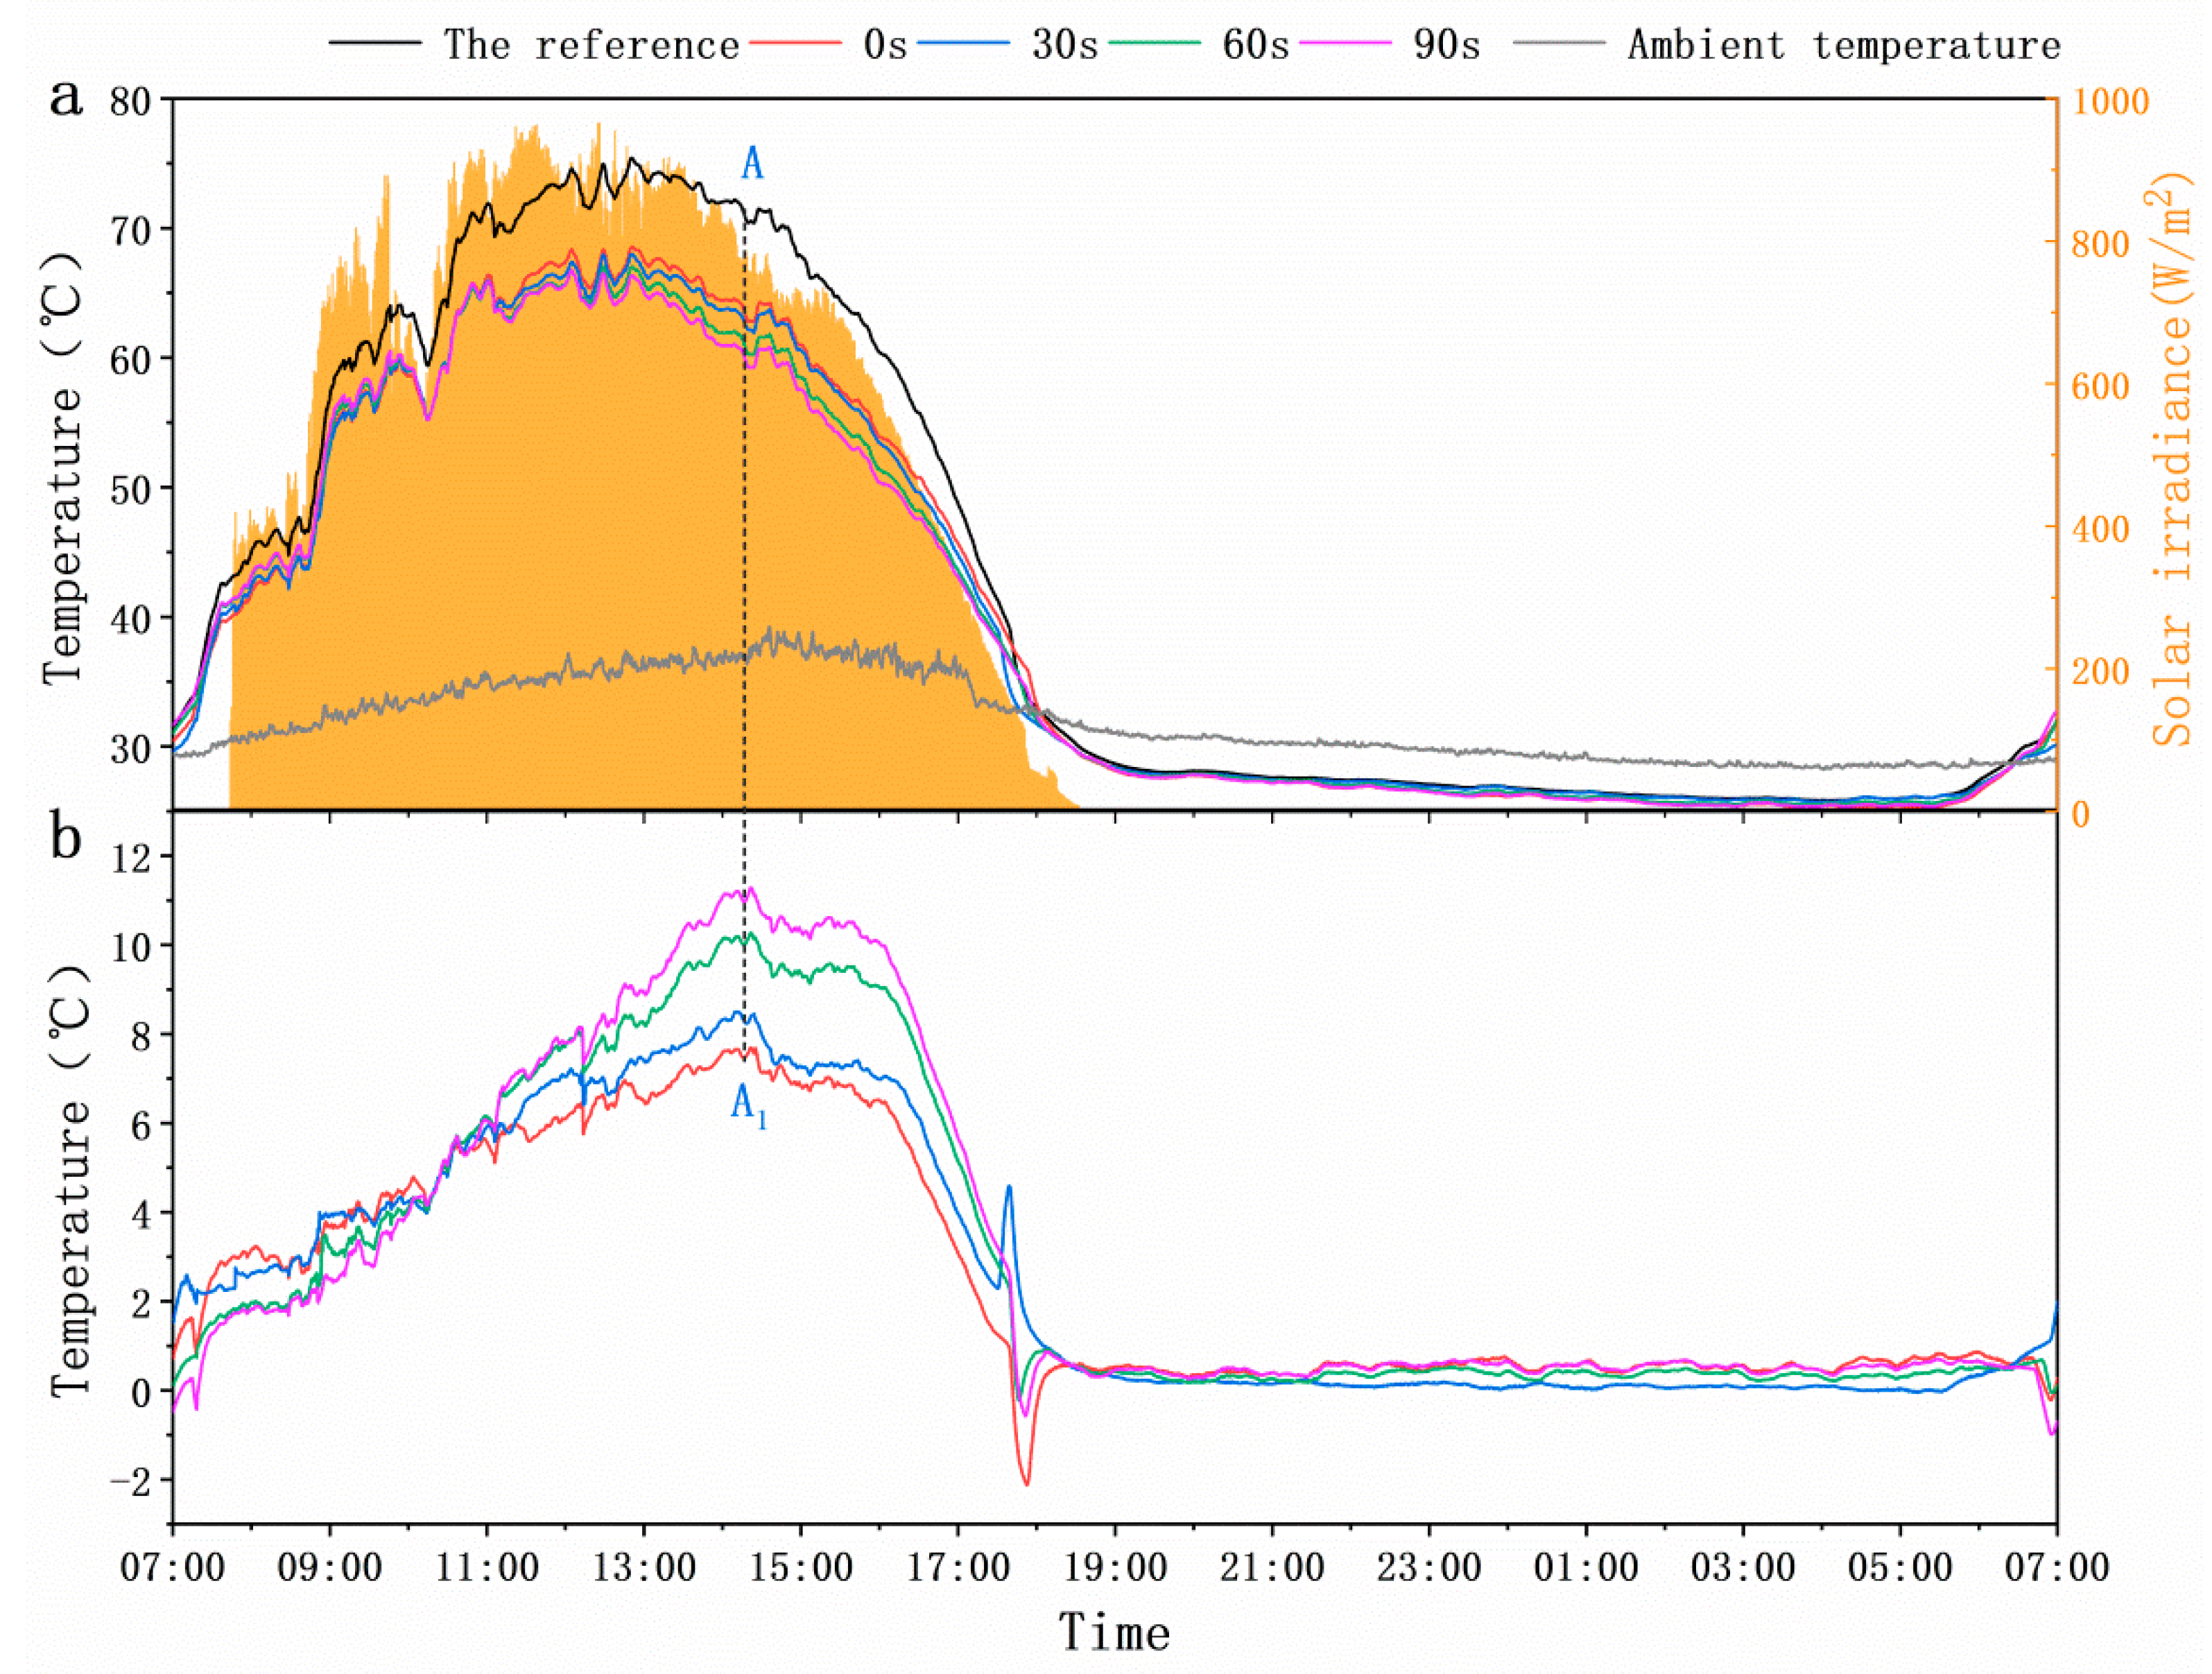Click panel label a
2212x1674 pixels.
pyautogui.click(x=67, y=98)
